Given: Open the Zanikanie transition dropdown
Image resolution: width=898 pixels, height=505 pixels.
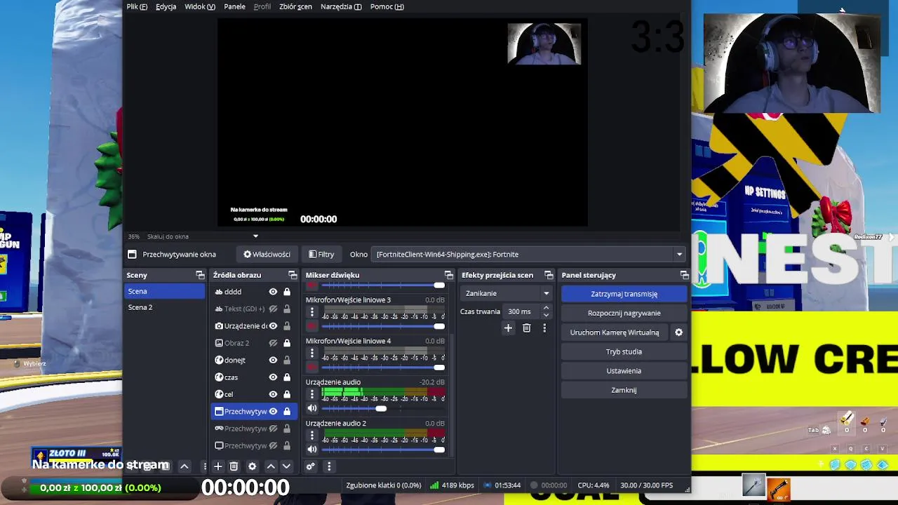Looking at the screenshot, I should tap(507, 293).
